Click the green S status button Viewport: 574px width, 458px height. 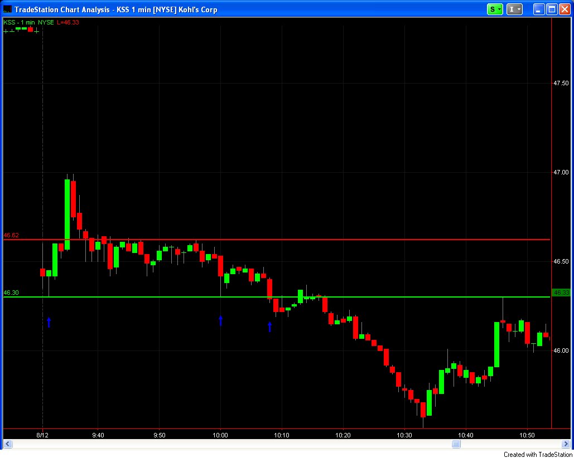[x=493, y=9]
